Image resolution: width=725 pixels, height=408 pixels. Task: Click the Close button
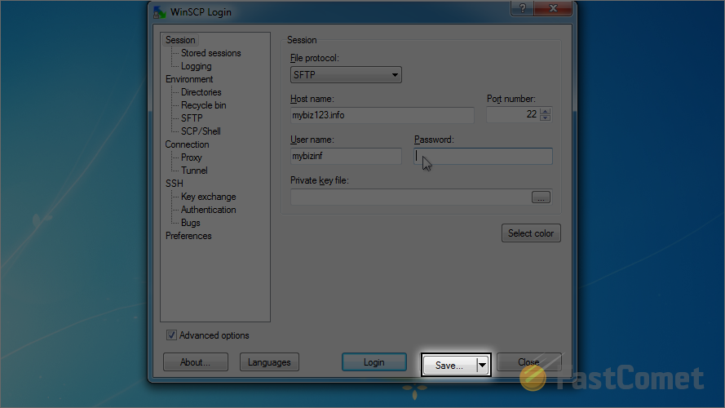[x=529, y=362]
